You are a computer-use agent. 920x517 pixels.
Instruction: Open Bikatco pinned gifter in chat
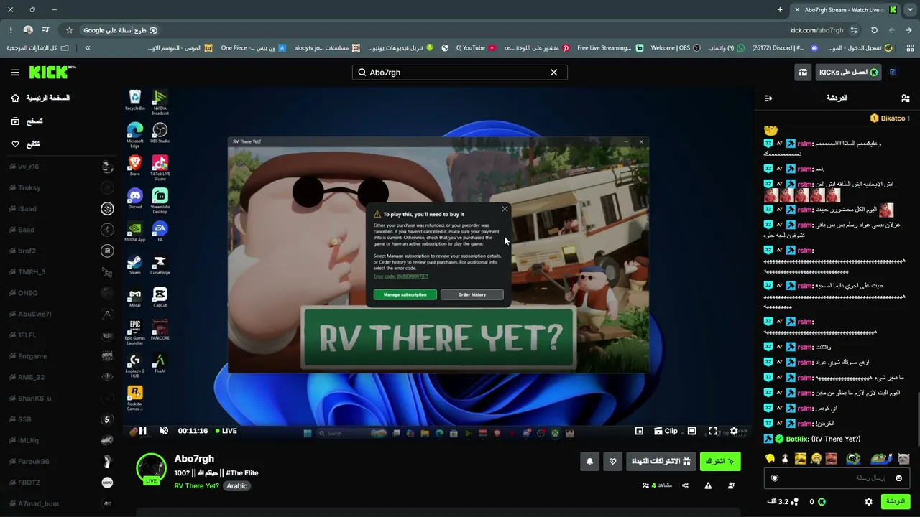coord(889,118)
